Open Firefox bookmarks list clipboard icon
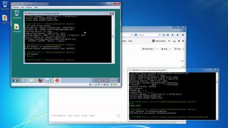Viewport: 228px width, 128px height. [x=168, y=35]
